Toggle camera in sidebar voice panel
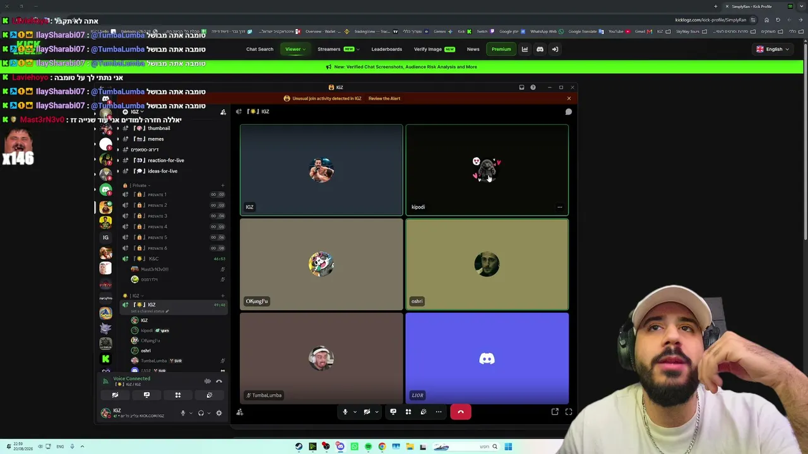Image resolution: width=808 pixels, height=454 pixels. 115,395
